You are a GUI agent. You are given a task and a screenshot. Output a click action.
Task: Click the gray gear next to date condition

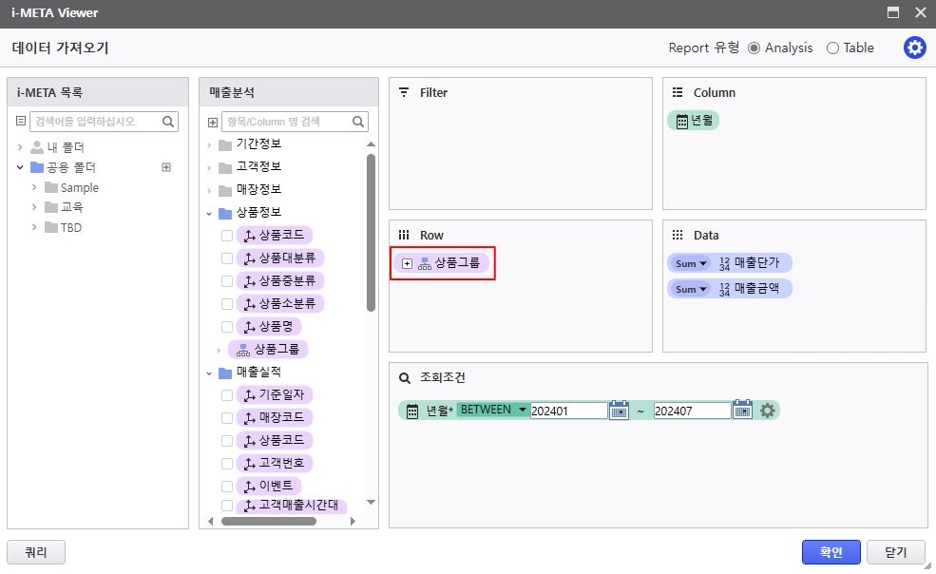pos(768,411)
